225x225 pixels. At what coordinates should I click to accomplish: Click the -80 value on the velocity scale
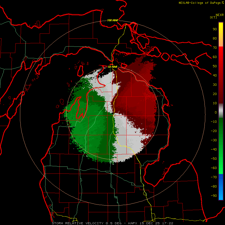pyautogui.click(x=214, y=186)
